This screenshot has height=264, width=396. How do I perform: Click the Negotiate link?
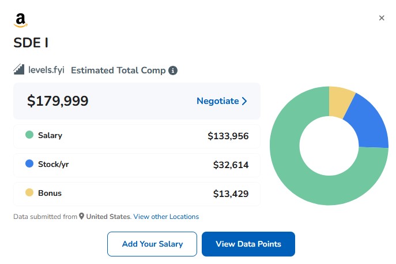[x=217, y=101]
